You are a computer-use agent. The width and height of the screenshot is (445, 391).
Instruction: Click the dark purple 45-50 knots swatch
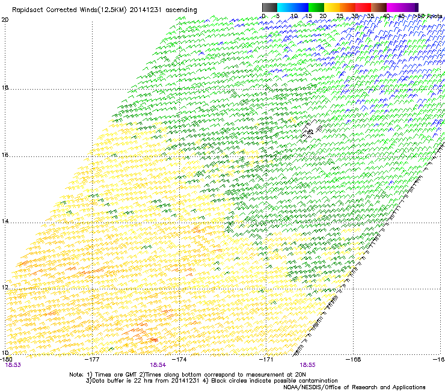[410, 7]
